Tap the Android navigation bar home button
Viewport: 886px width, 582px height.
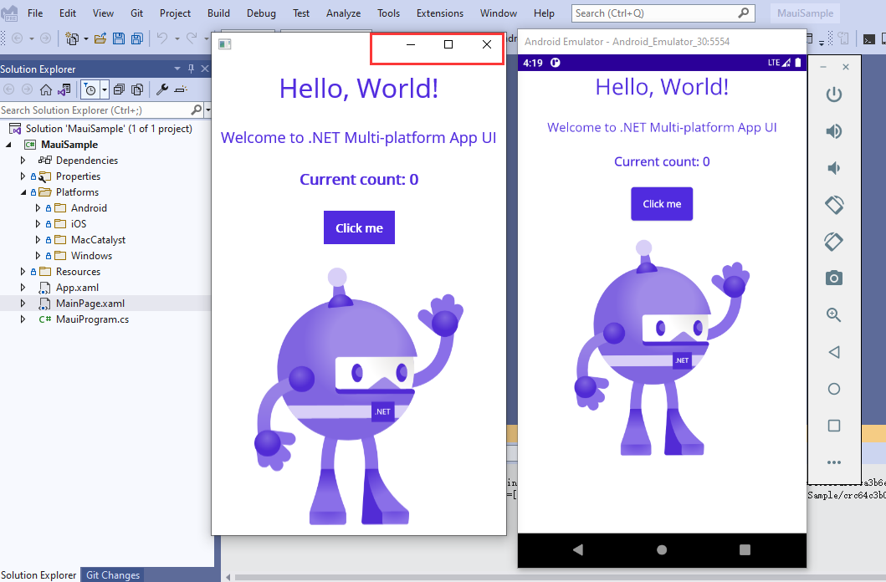point(662,550)
